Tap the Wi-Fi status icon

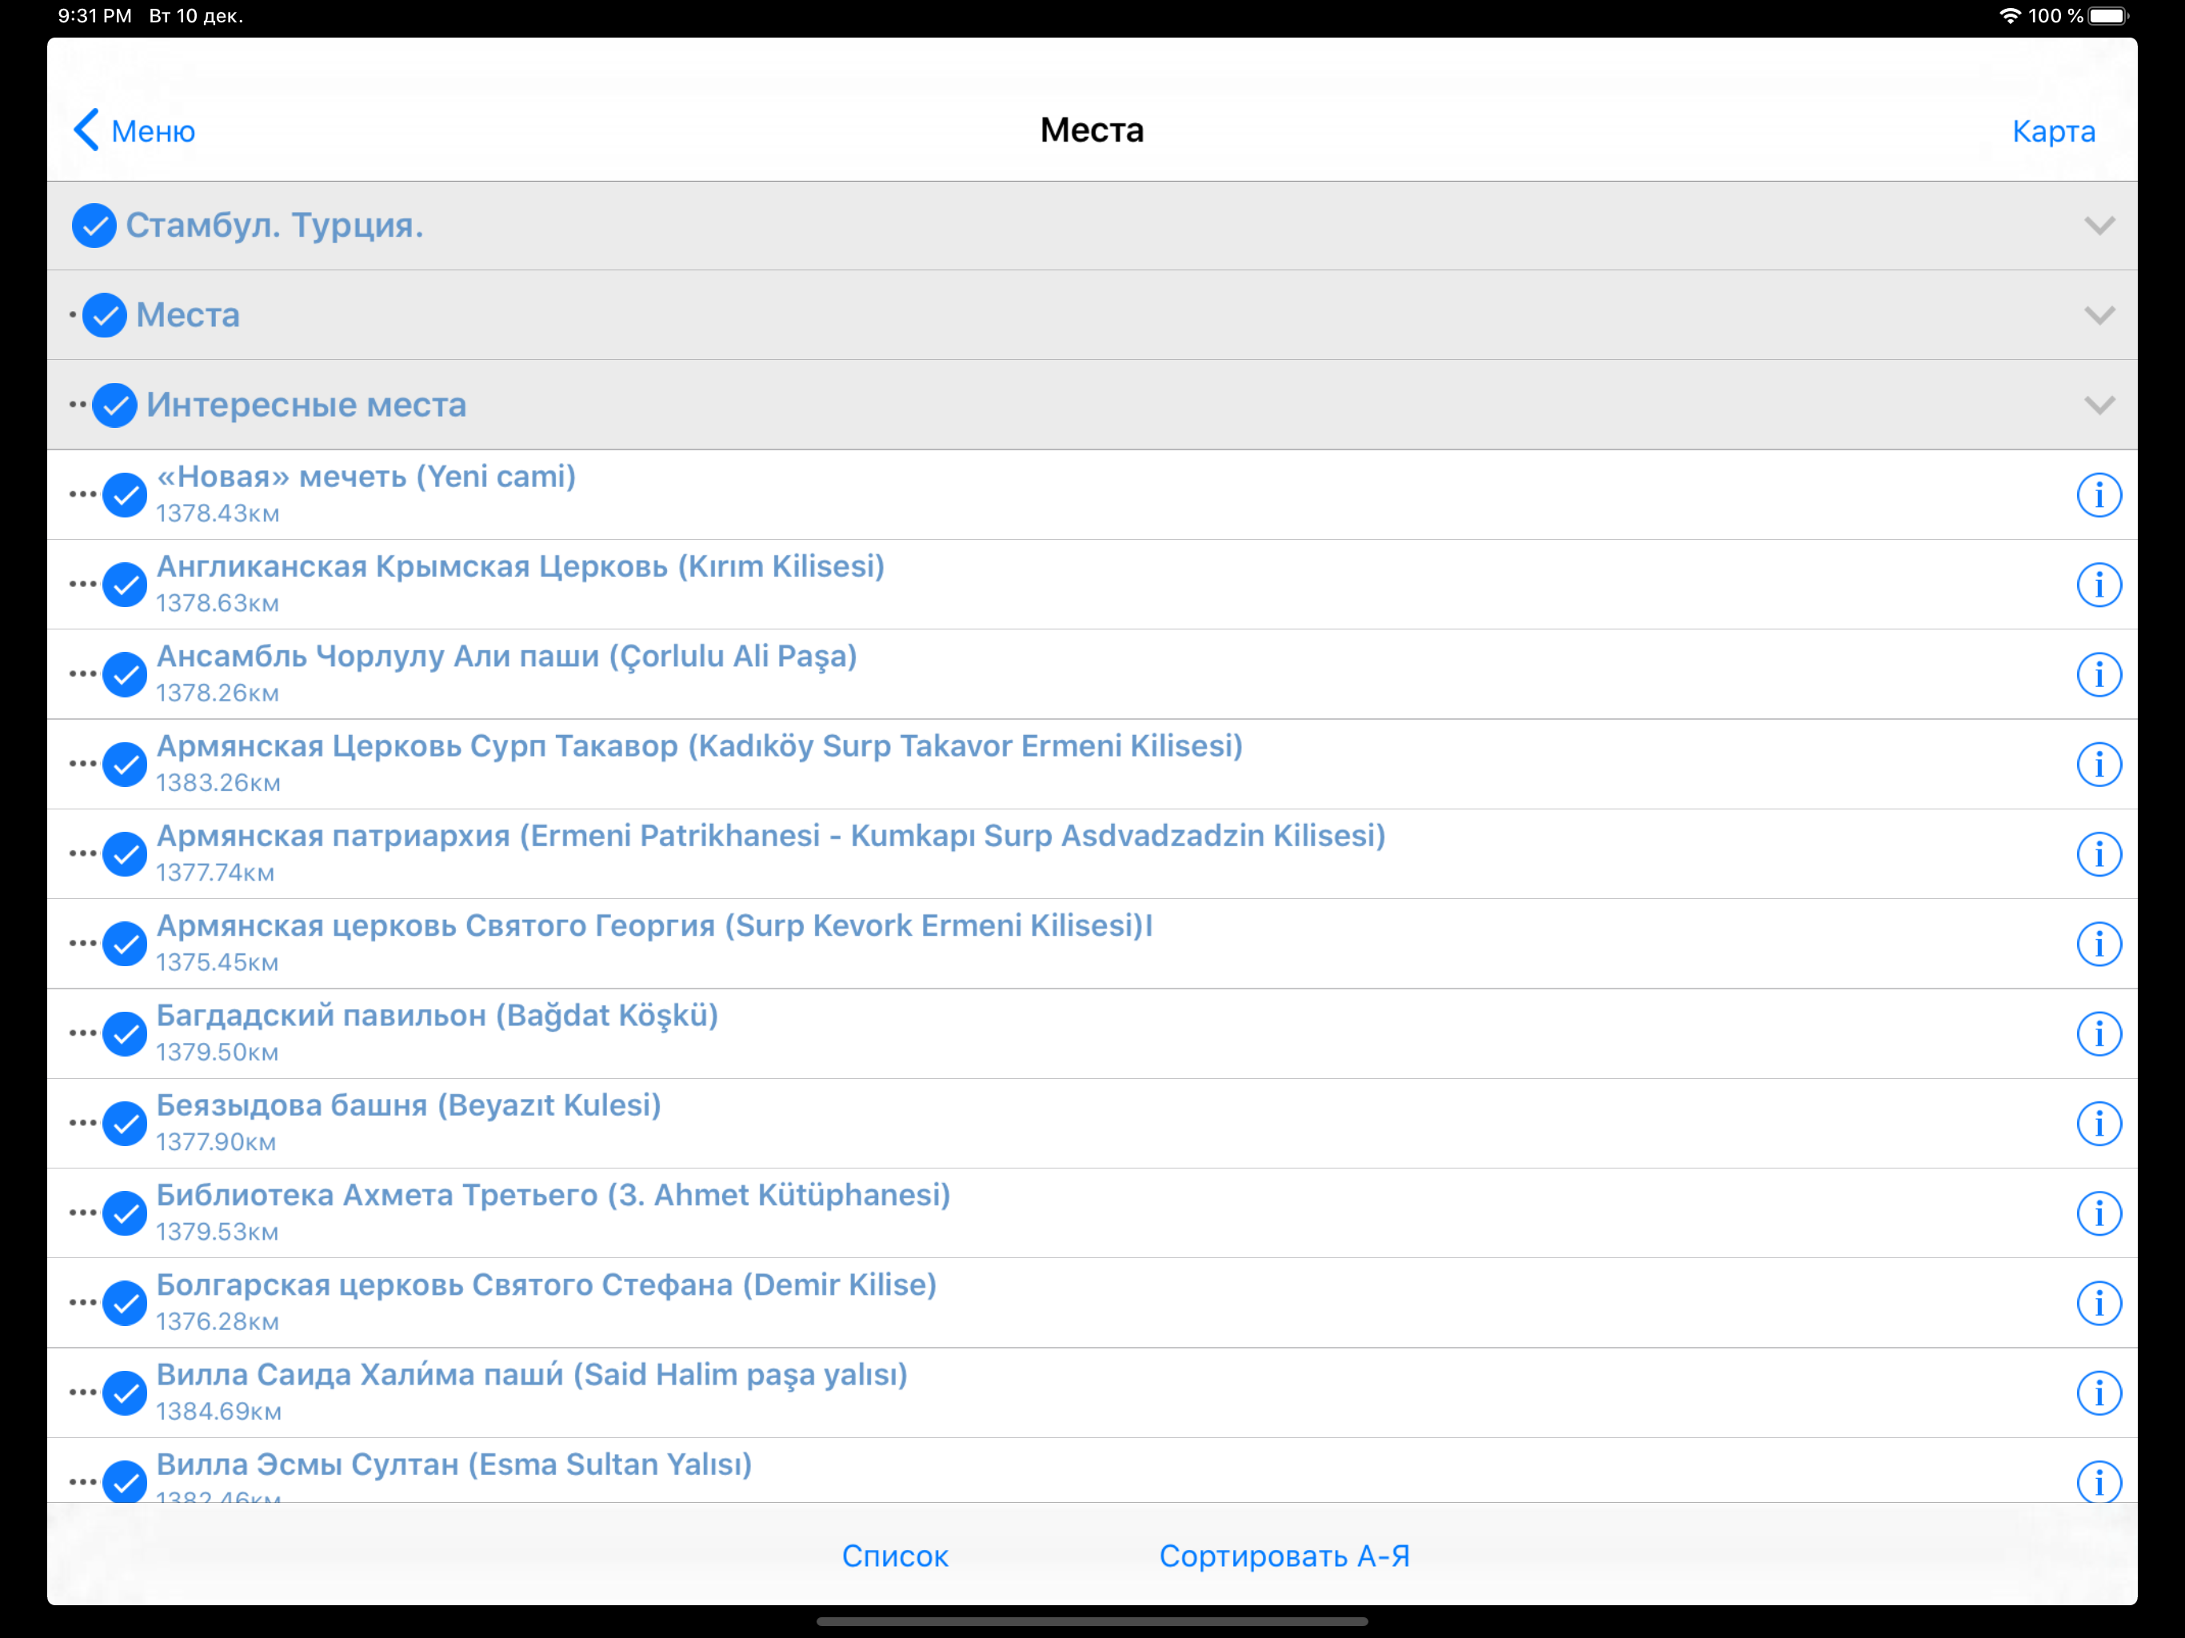click(x=2009, y=16)
